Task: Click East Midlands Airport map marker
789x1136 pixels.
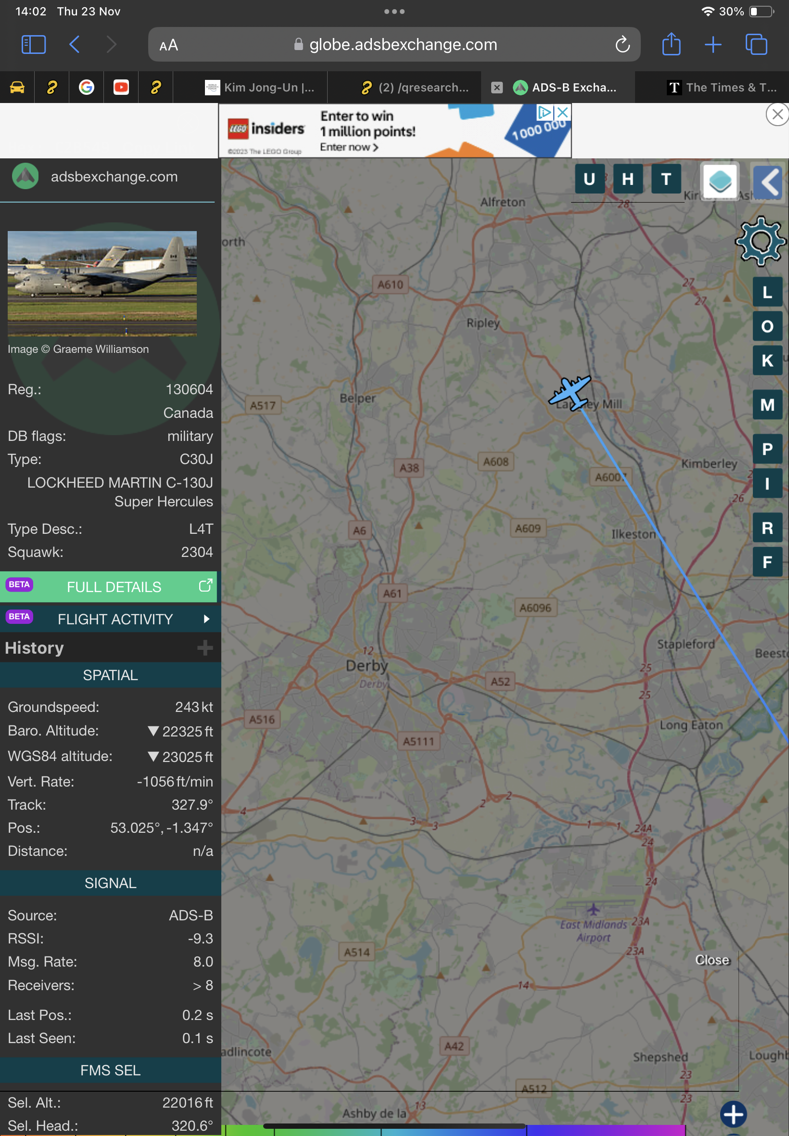Action: pyautogui.click(x=593, y=909)
